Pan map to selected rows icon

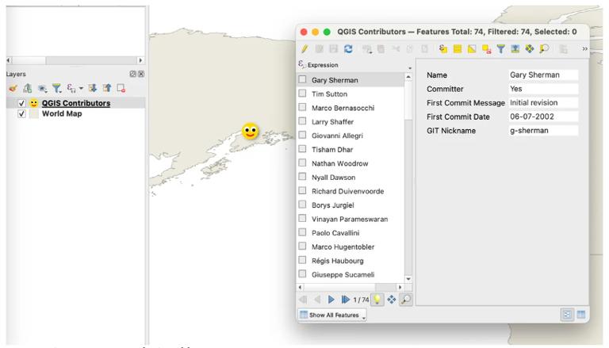coord(530,49)
